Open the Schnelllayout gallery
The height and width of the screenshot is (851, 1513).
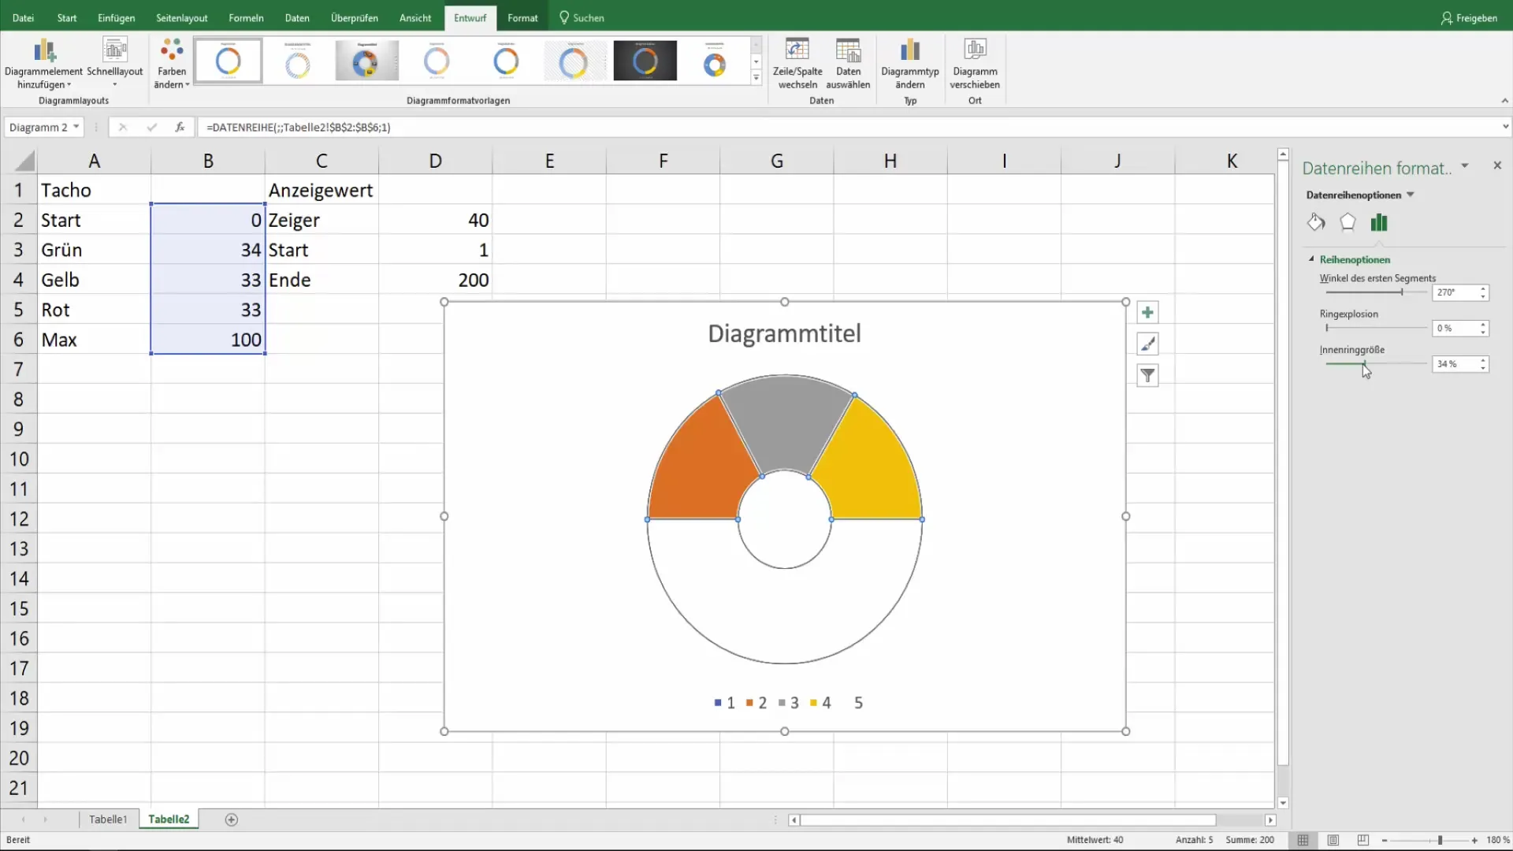pyautogui.click(x=115, y=64)
